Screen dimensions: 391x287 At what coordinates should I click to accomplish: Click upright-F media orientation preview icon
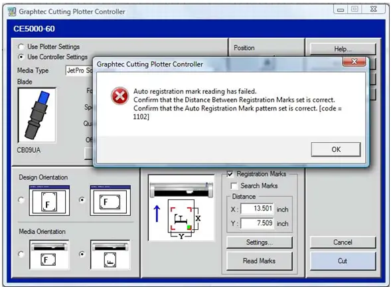[49, 255]
